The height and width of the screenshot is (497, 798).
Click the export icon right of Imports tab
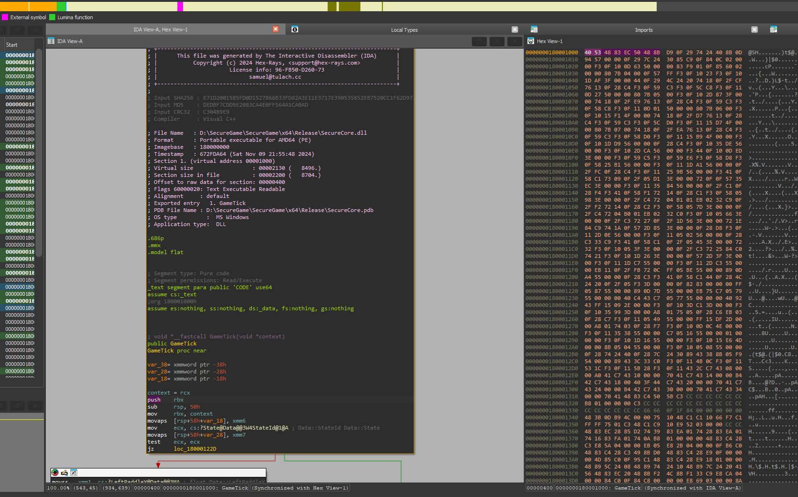pos(774,29)
